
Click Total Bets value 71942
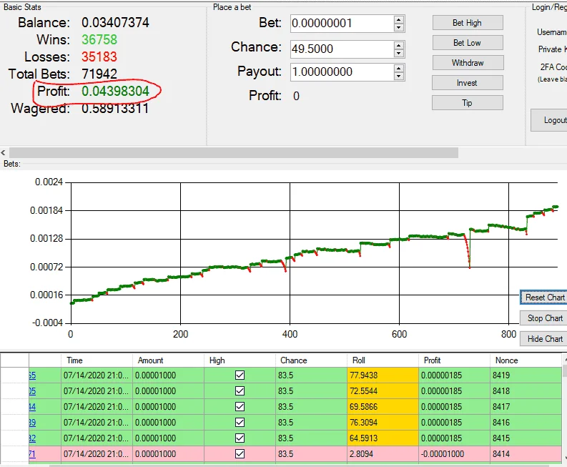[x=99, y=74]
